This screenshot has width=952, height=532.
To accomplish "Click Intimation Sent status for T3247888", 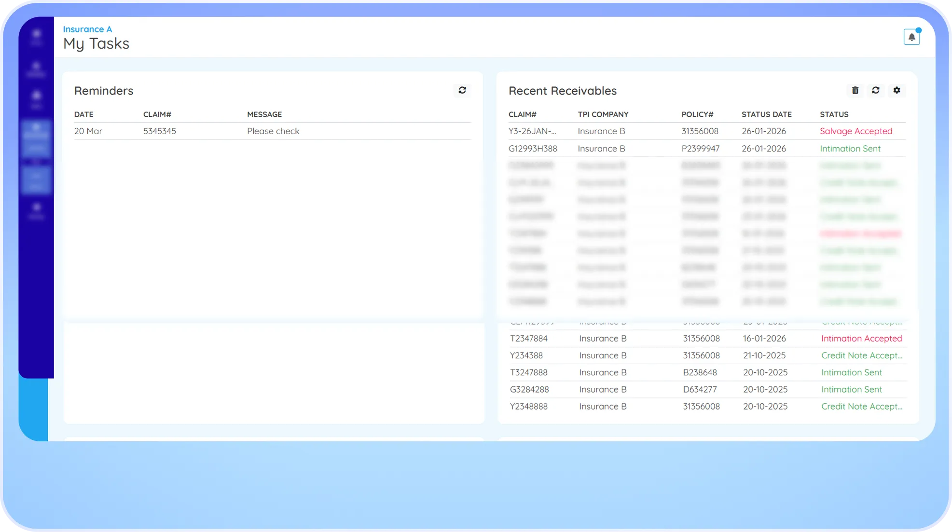I will pyautogui.click(x=852, y=372).
